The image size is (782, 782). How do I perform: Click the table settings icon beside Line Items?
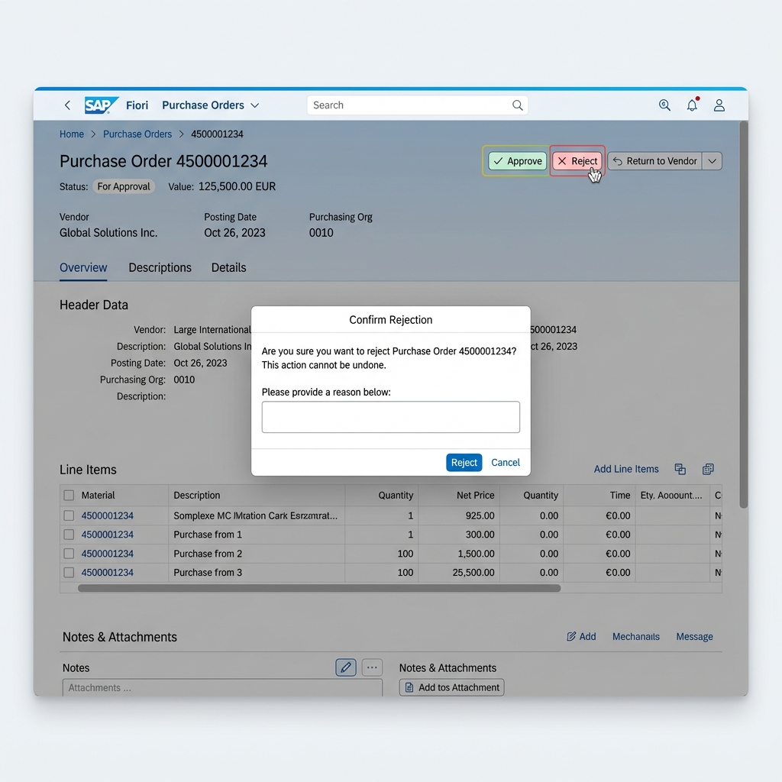708,470
